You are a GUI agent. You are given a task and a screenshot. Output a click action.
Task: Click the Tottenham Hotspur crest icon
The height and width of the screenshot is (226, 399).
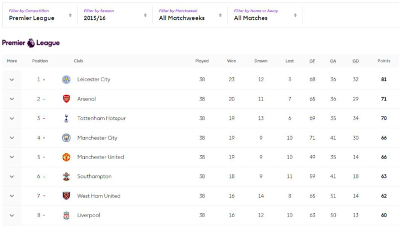click(66, 118)
